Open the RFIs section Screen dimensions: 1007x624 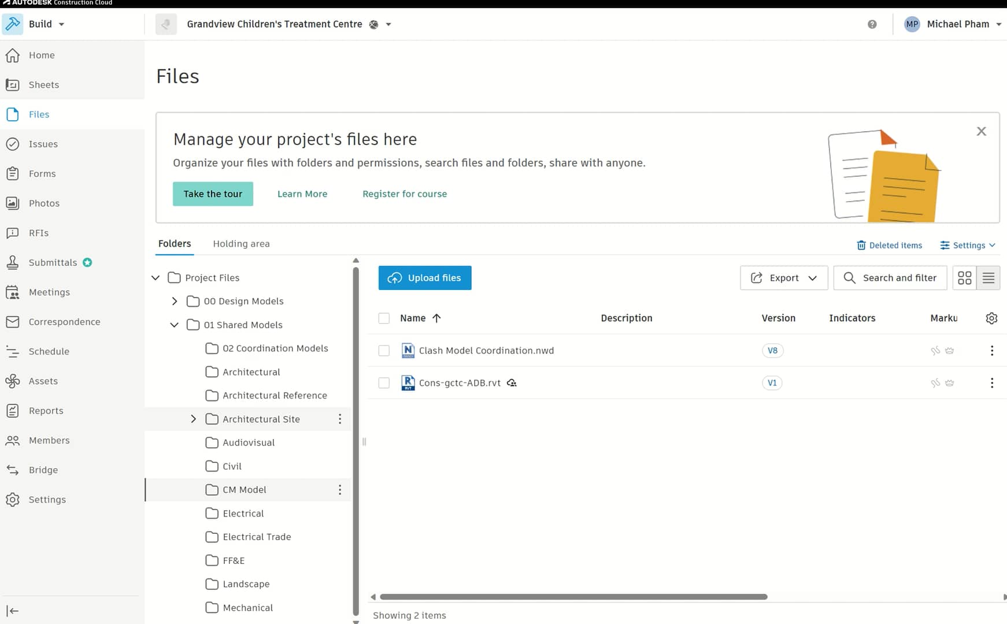pyautogui.click(x=38, y=232)
